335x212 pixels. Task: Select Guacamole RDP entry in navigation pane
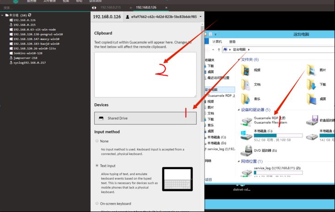(221, 95)
